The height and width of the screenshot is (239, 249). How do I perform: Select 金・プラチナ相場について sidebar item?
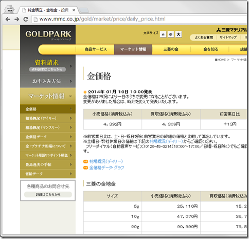(x=48, y=146)
